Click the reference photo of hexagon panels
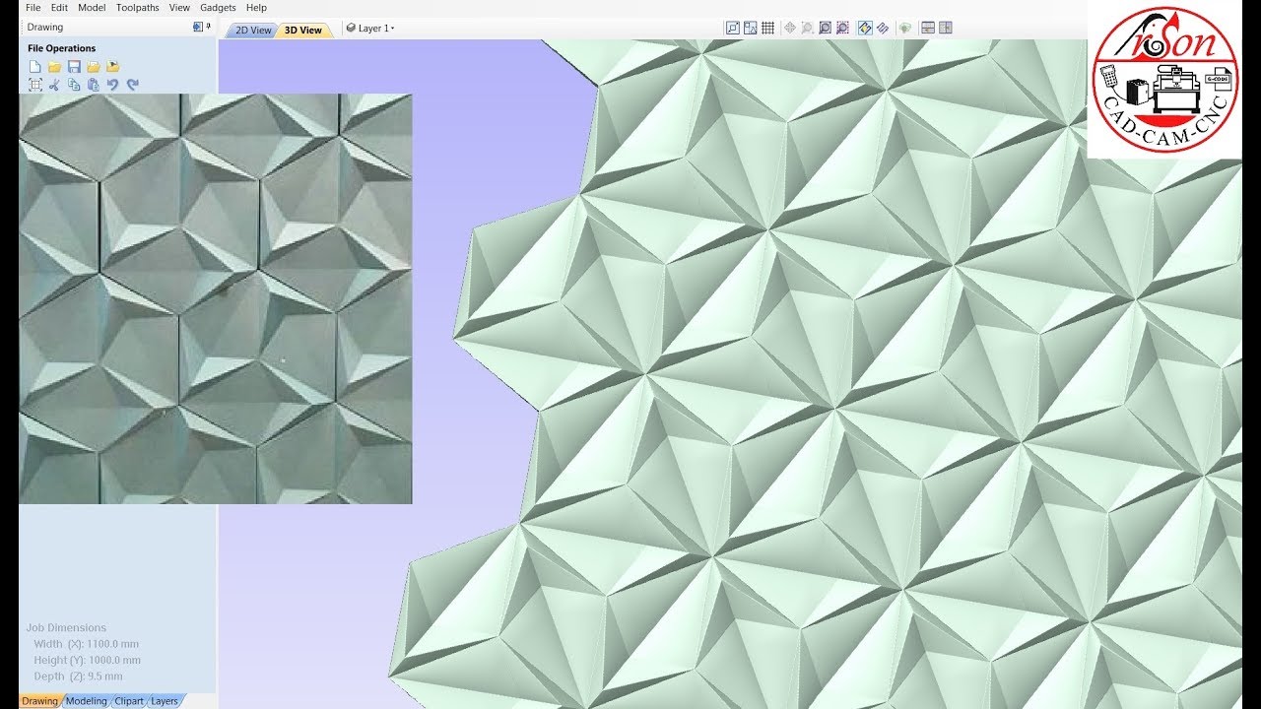1261x709 pixels. (x=216, y=298)
